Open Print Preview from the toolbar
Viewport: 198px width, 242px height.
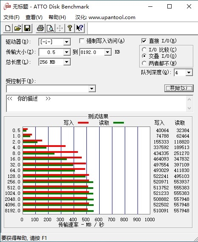[50, 28]
